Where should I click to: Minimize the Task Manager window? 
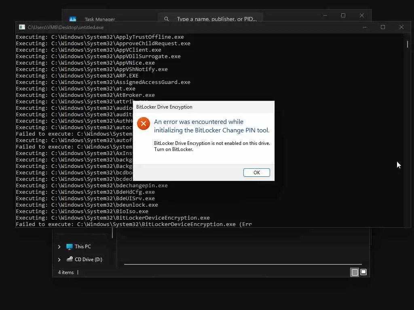click(325, 16)
